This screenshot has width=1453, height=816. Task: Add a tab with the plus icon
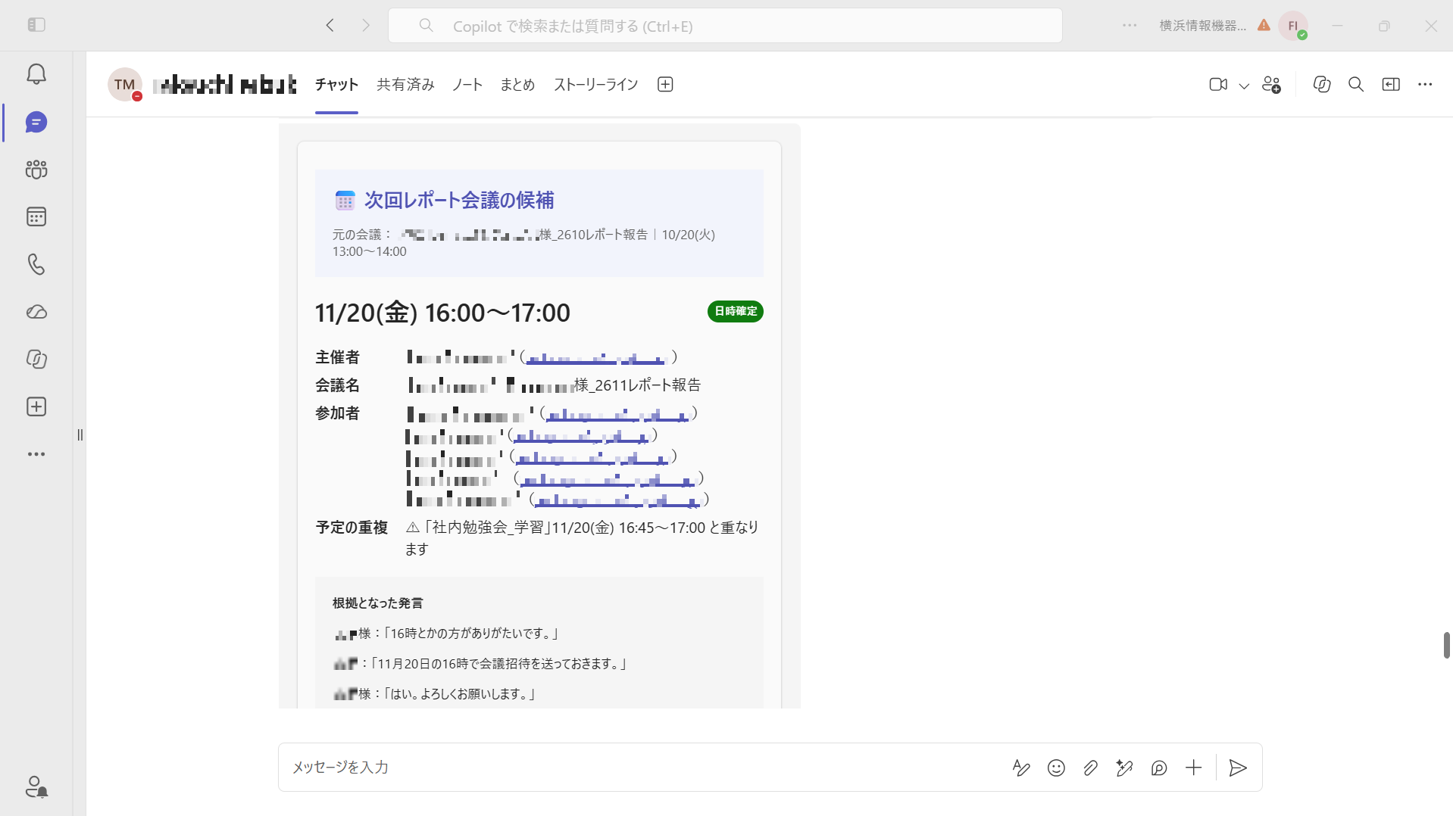pyautogui.click(x=665, y=85)
